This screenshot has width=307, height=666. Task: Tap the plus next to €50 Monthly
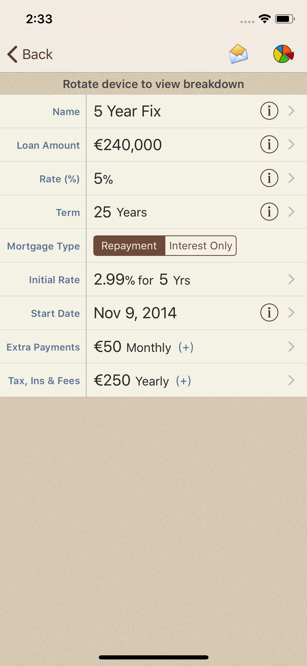[x=186, y=347]
